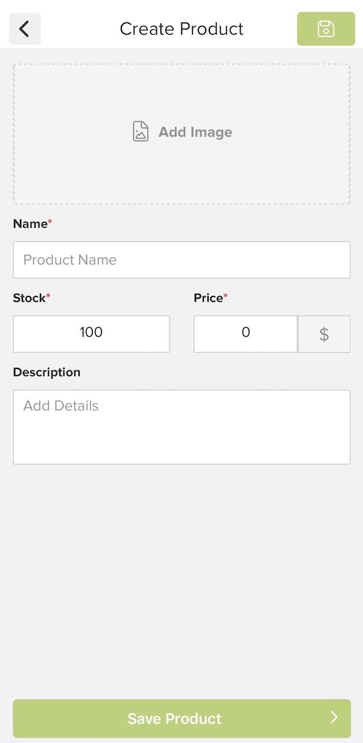The image size is (363, 743).
Task: Click the Description label
Action: 47,372
